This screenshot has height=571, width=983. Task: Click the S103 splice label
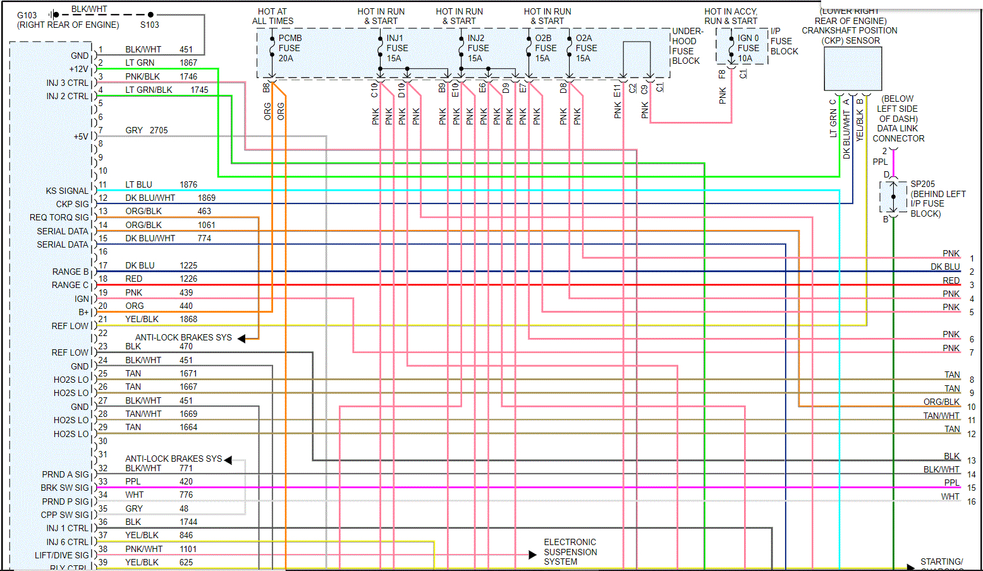coord(150,25)
